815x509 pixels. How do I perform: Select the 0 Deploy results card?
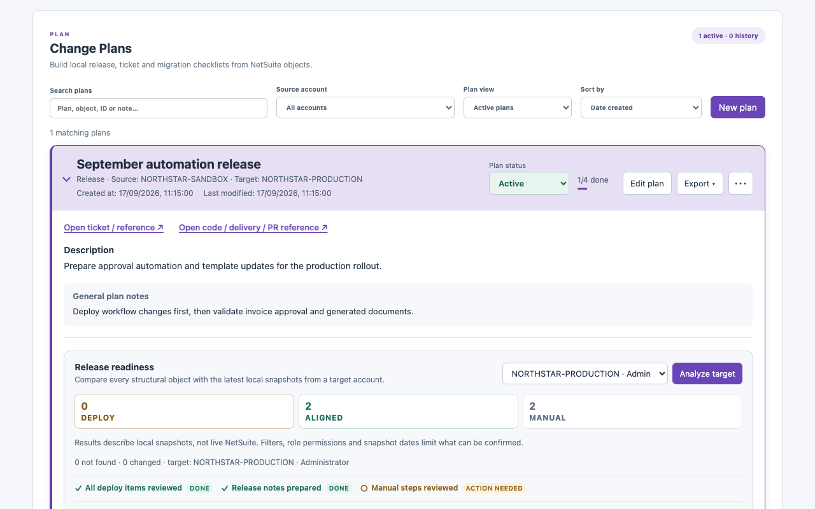184,411
